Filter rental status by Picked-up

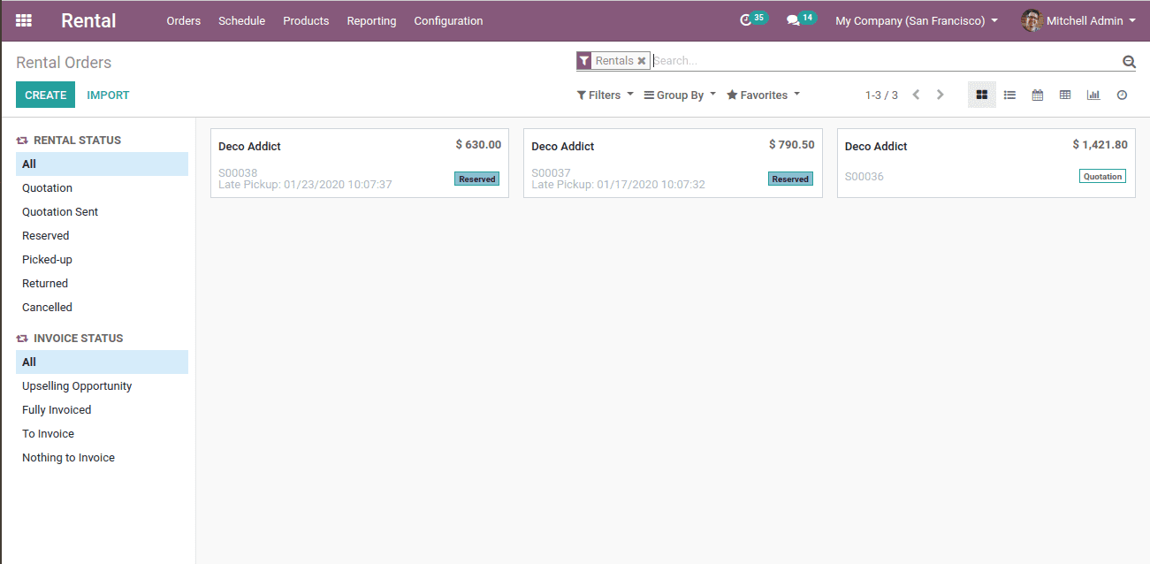(x=102, y=259)
